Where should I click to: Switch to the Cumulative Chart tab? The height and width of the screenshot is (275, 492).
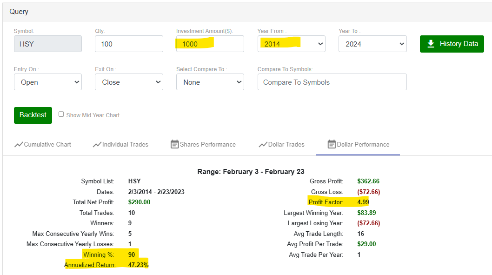(x=43, y=144)
